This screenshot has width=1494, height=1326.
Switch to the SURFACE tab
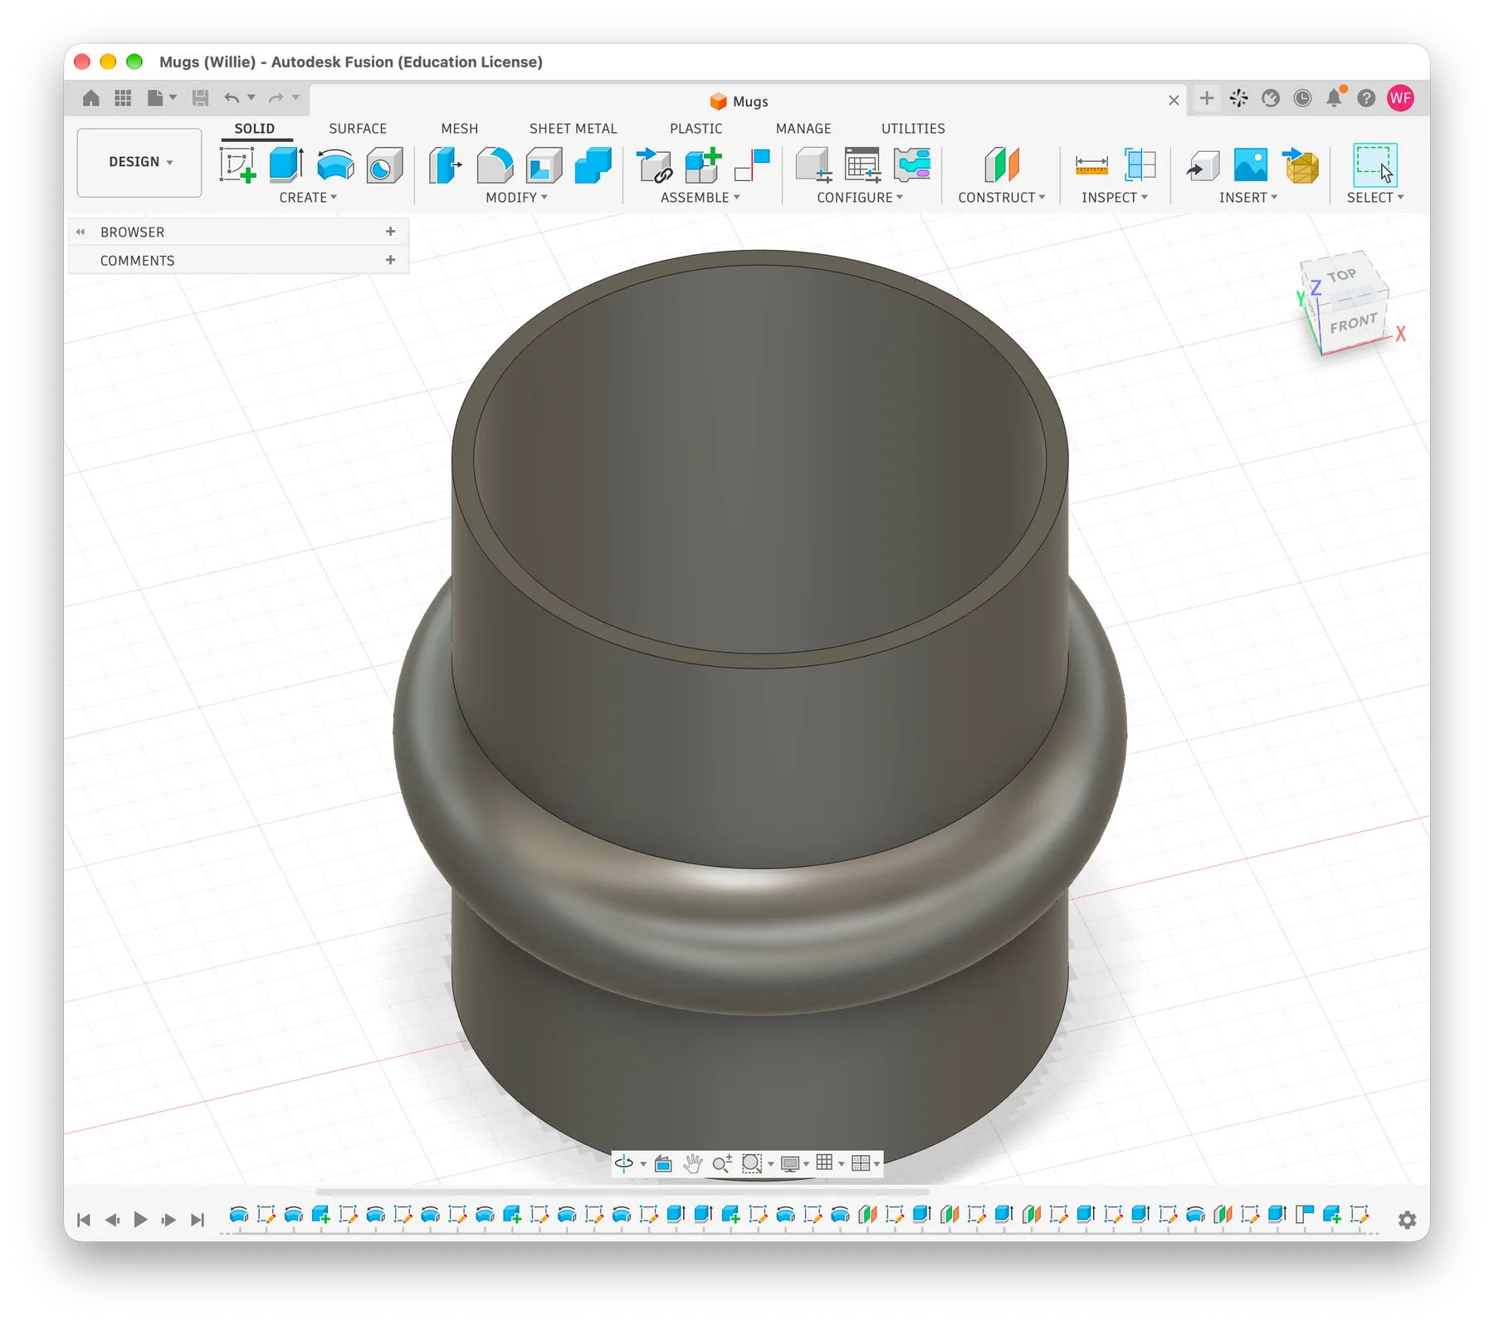tap(358, 129)
